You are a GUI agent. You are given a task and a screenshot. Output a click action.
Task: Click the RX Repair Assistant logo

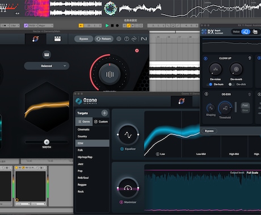(x=212, y=32)
